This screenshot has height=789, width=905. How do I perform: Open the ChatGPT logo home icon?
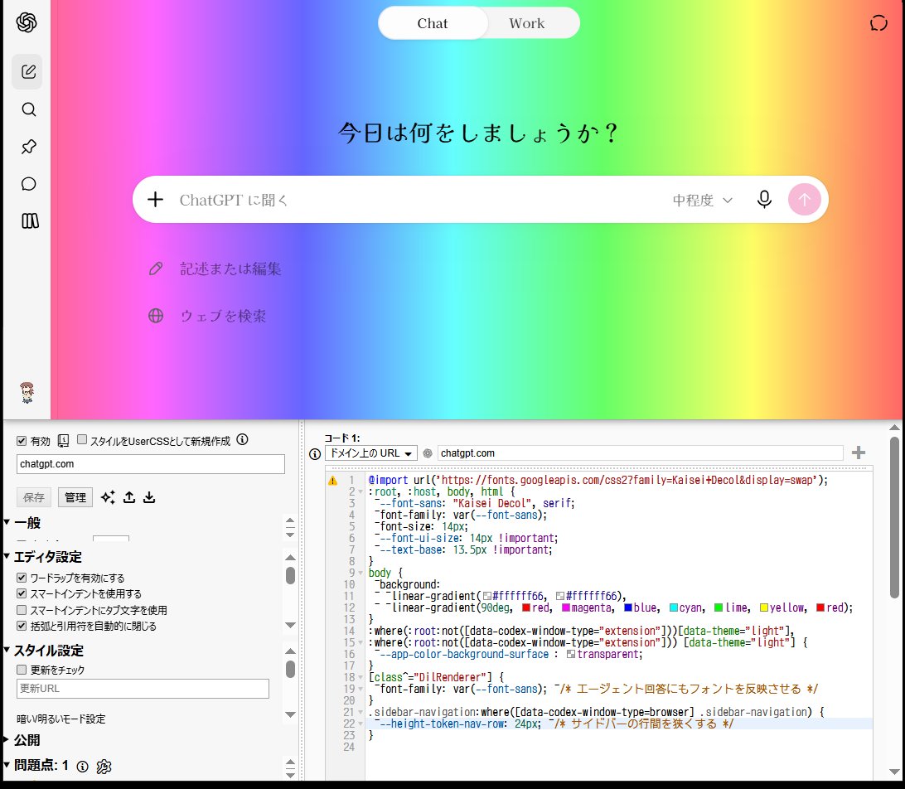27,22
